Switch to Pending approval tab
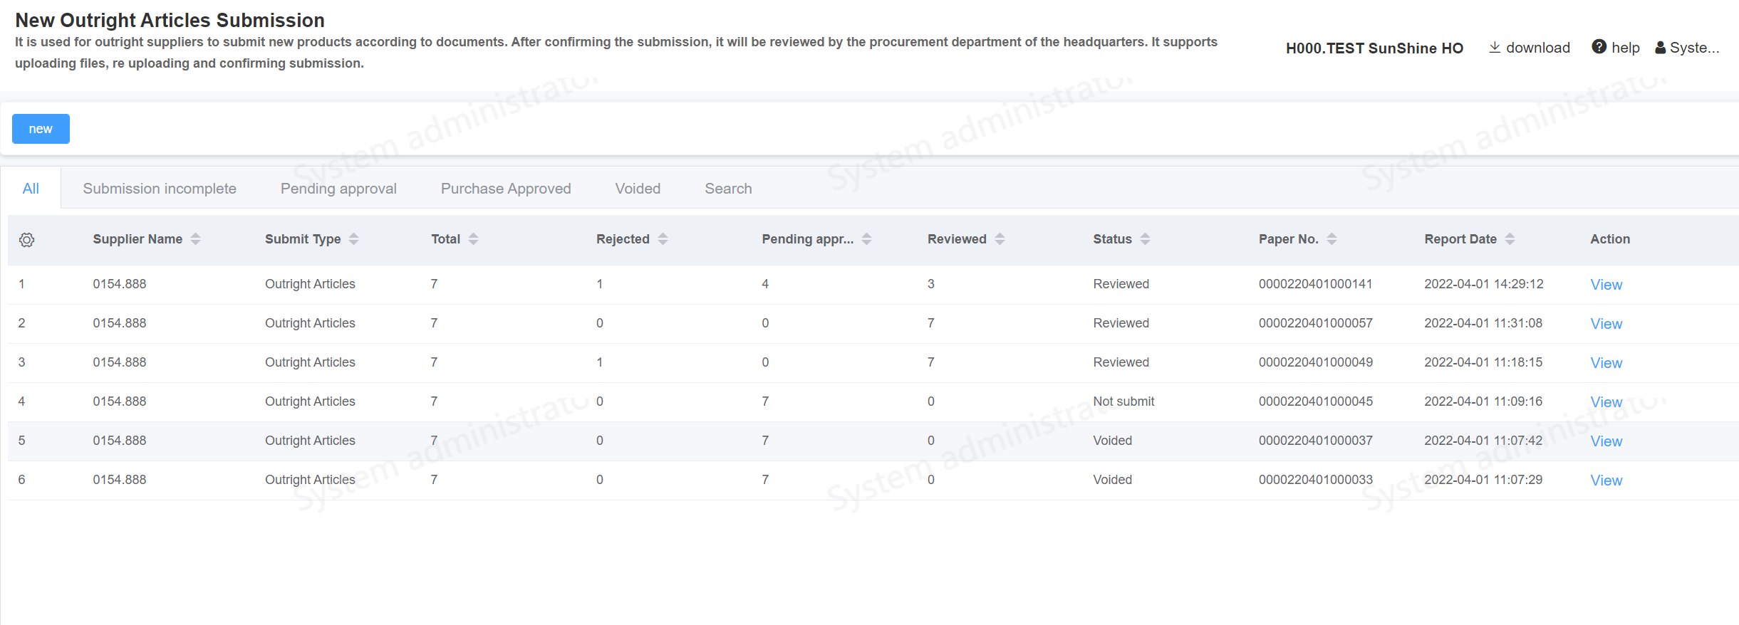The height and width of the screenshot is (625, 1739). (x=338, y=189)
